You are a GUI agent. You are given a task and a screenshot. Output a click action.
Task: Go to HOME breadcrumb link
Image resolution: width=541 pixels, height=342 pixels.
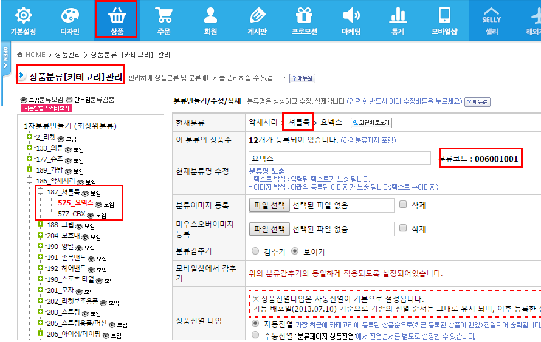click(x=35, y=55)
